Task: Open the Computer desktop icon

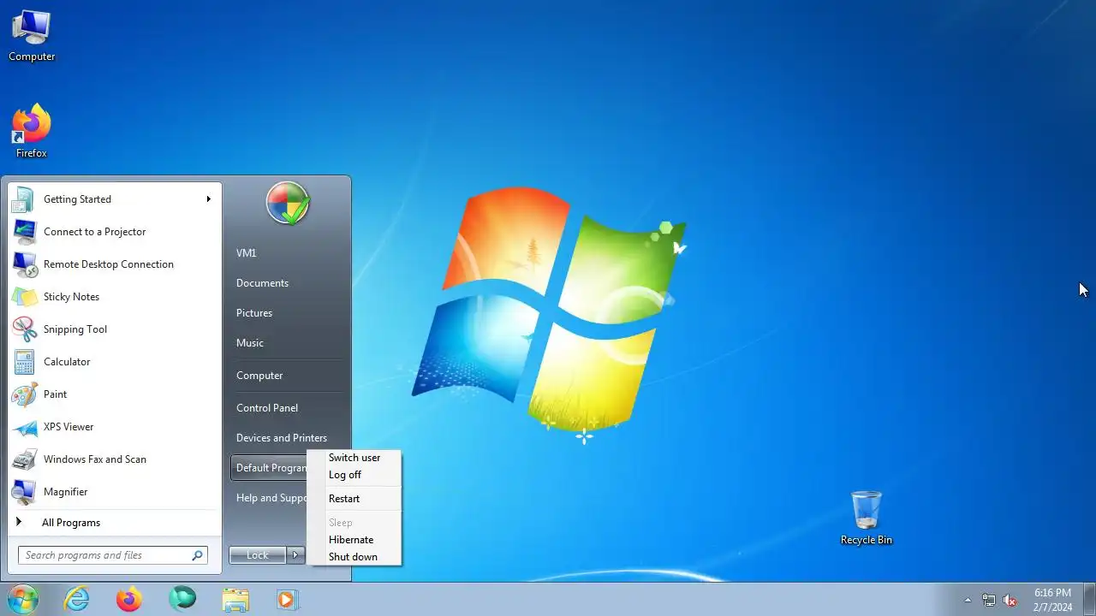Action: tap(32, 36)
